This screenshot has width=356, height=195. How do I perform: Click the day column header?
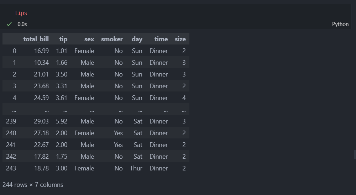tap(137, 39)
